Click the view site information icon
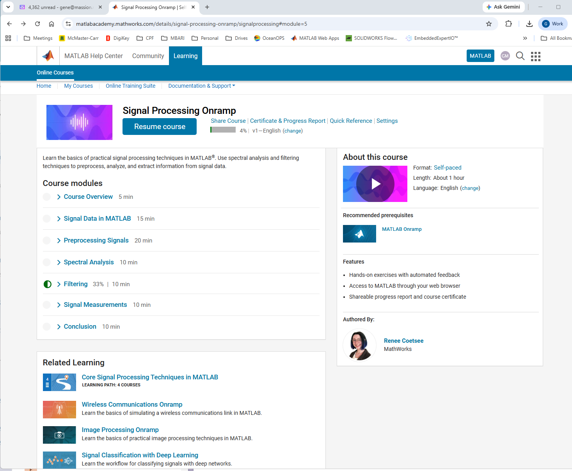 (x=68, y=24)
